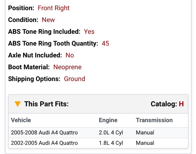The image size is (196, 154).
Task: Click ABS Tone Ring Included Yes value
Action: coord(89,31)
